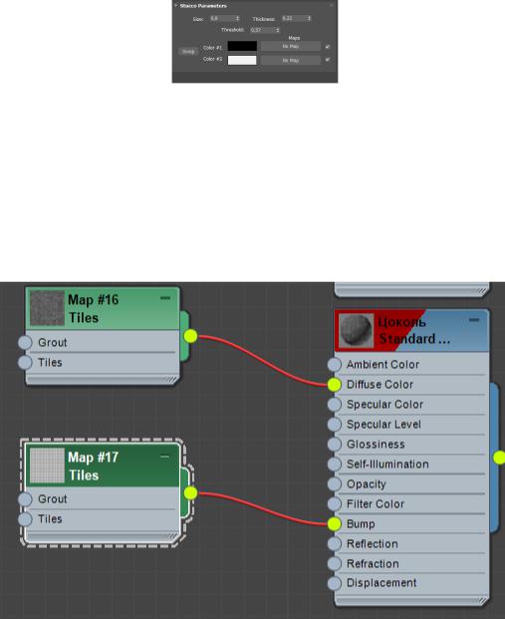Screen dimensions: 505x619
Task: Click the Цоколь Standard node title text
Action: [414, 330]
